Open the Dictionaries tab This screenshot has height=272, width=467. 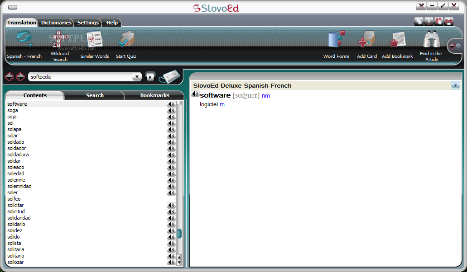pos(56,23)
